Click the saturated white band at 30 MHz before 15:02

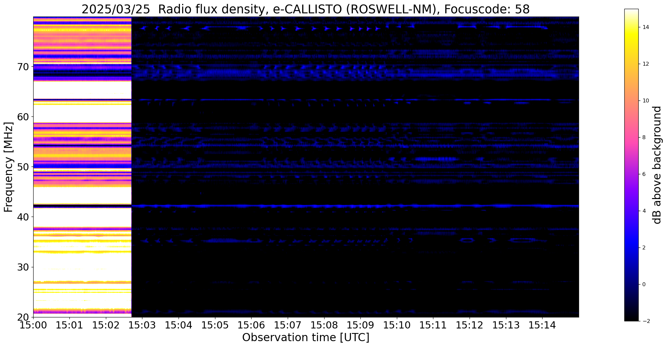click(x=82, y=267)
